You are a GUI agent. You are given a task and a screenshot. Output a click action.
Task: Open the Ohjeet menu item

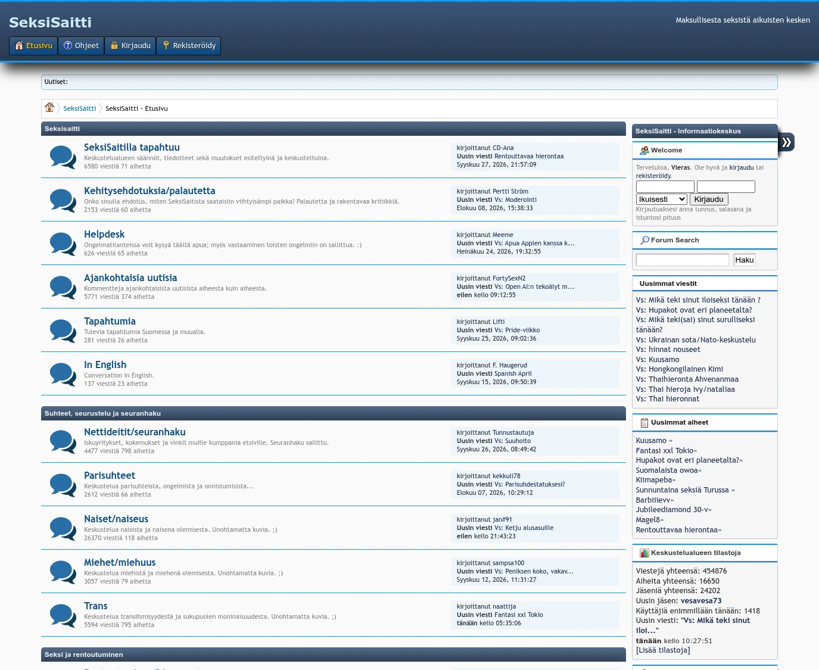[x=81, y=46]
